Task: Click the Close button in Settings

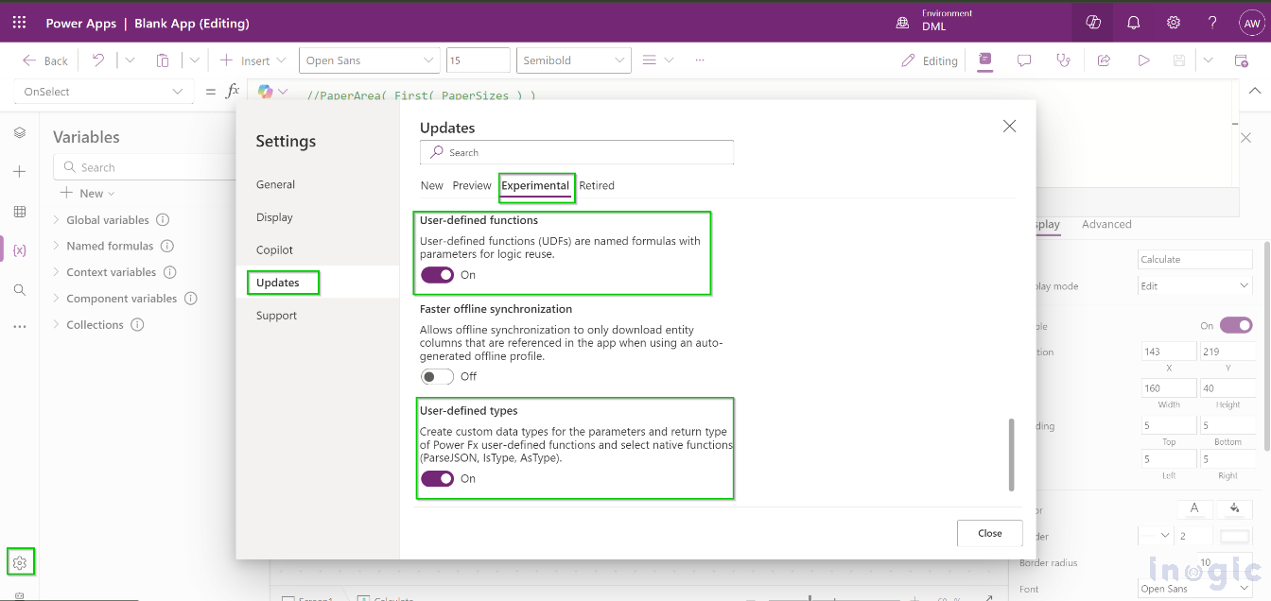Action: [x=990, y=533]
